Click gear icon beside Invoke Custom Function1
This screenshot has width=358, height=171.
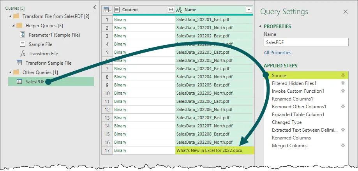click(343, 91)
